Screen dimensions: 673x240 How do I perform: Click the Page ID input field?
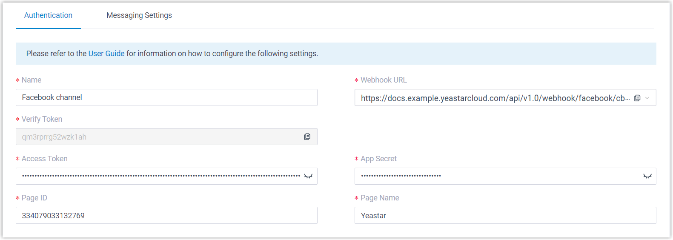166,215
